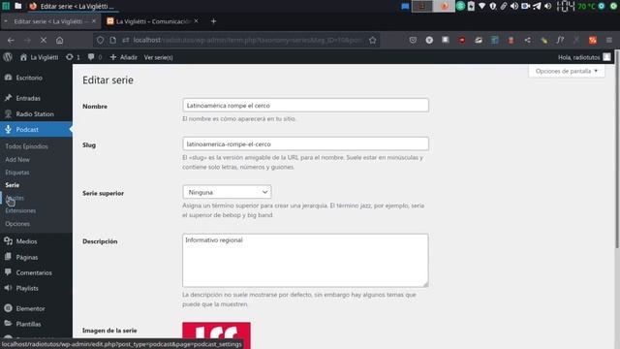Image resolution: width=620 pixels, height=349 pixels.
Task: Open Etiquetas under Podcast
Action: tap(17, 173)
